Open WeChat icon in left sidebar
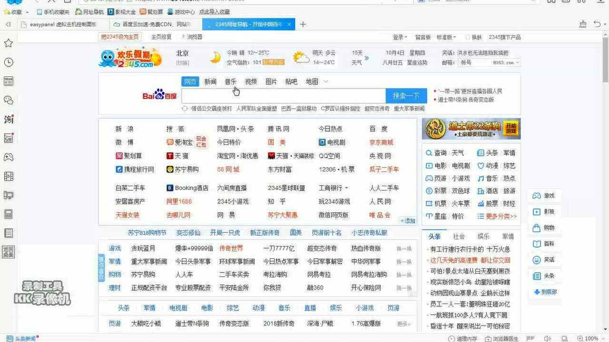This screenshot has height=342, width=609. click(x=8, y=100)
